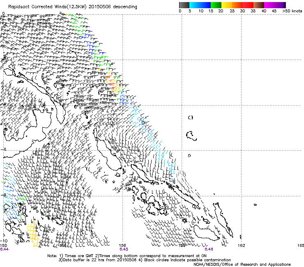The height and width of the screenshot is (267, 304).
Task: Click the title text 'Rapidscat Corrected Winds(12.5KM)'
Action: pos(48,7)
